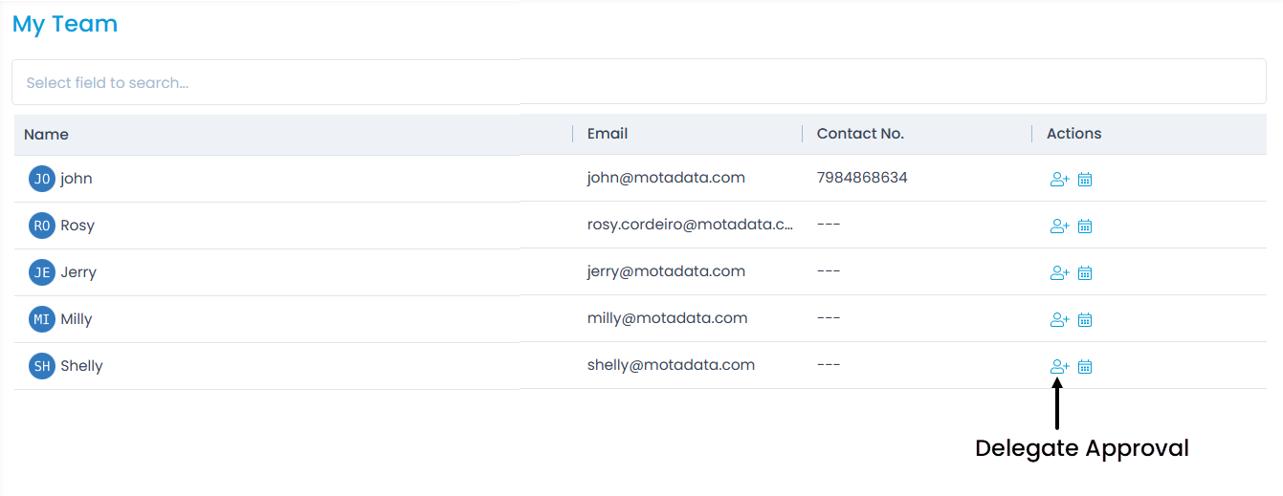Open the calendar icon in Jerry's row
The width and height of the screenshot is (1283, 496).
(1085, 272)
